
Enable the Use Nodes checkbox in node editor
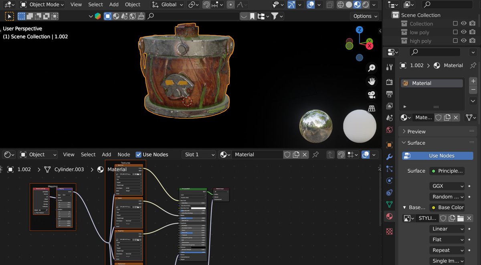click(x=139, y=155)
